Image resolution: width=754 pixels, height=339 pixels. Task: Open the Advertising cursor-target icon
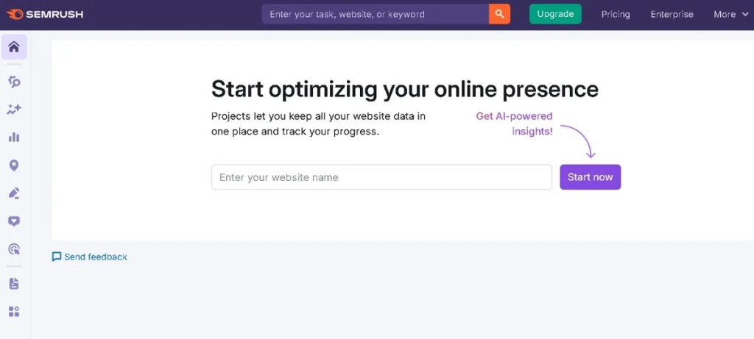(14, 249)
